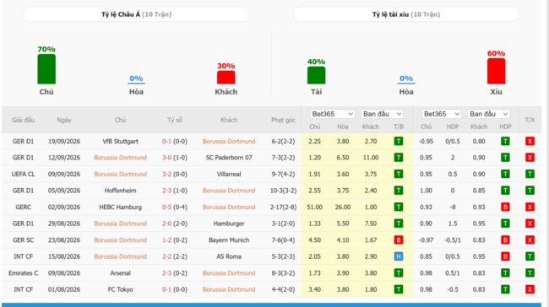Click HDP red B icon in AS Roma row
The height and width of the screenshot is (307, 549).
pyautogui.click(x=505, y=256)
